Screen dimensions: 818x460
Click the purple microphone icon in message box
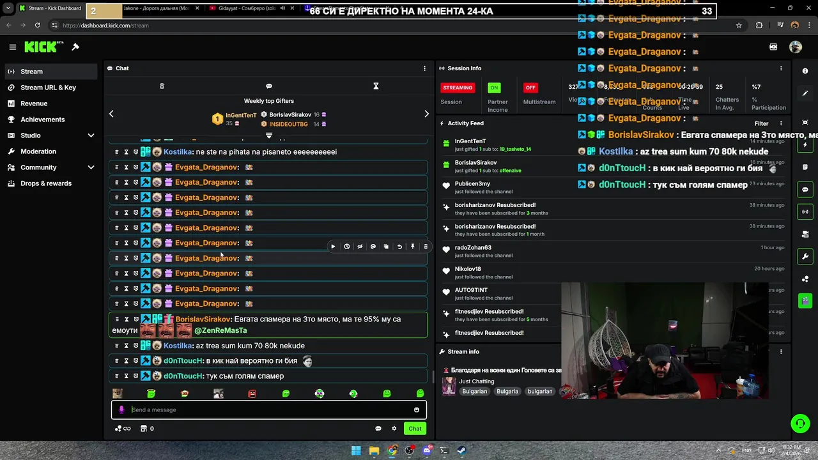(x=121, y=410)
